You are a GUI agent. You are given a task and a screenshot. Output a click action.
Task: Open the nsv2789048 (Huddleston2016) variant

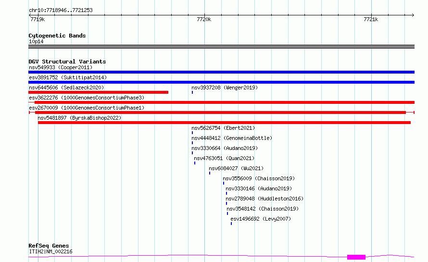(264, 199)
